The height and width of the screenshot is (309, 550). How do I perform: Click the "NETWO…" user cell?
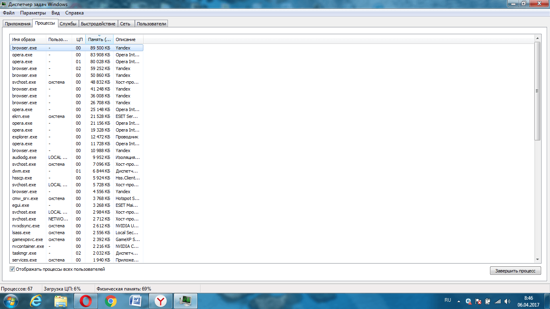pos(58,219)
